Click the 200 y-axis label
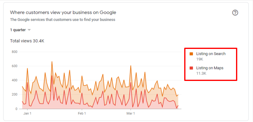253x122 pixels. [14, 95]
